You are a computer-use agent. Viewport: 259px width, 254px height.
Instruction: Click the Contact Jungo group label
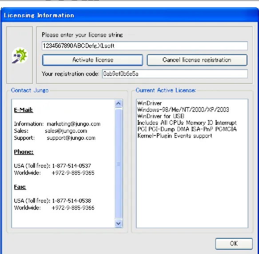(30, 90)
